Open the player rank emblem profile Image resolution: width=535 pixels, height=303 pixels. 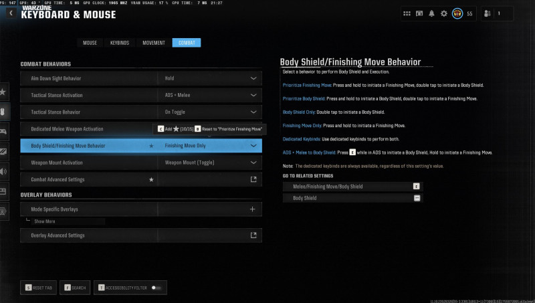pyautogui.click(x=457, y=13)
